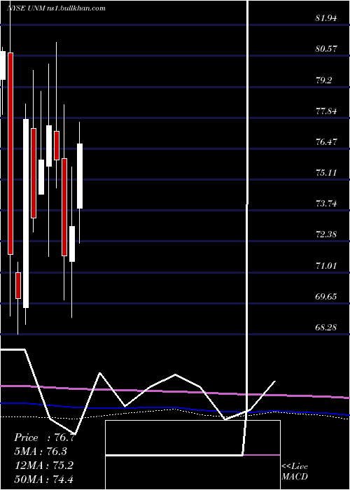Click the NYSE UNM chart title text
Image resolution: width=350 pixels, height=490 pixels.
[56, 8]
